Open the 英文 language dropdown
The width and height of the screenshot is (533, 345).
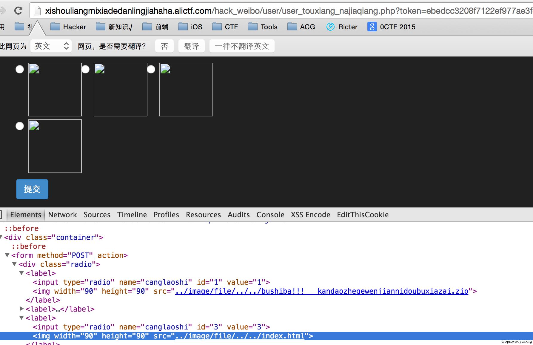click(51, 46)
